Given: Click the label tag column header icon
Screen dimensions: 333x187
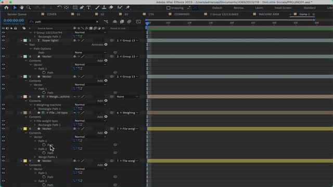Looking at the screenshot, I should (24, 28).
